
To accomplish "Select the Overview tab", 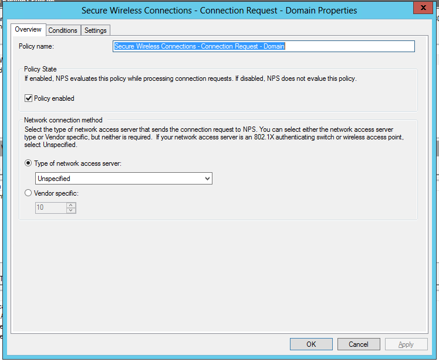I will coord(28,29).
